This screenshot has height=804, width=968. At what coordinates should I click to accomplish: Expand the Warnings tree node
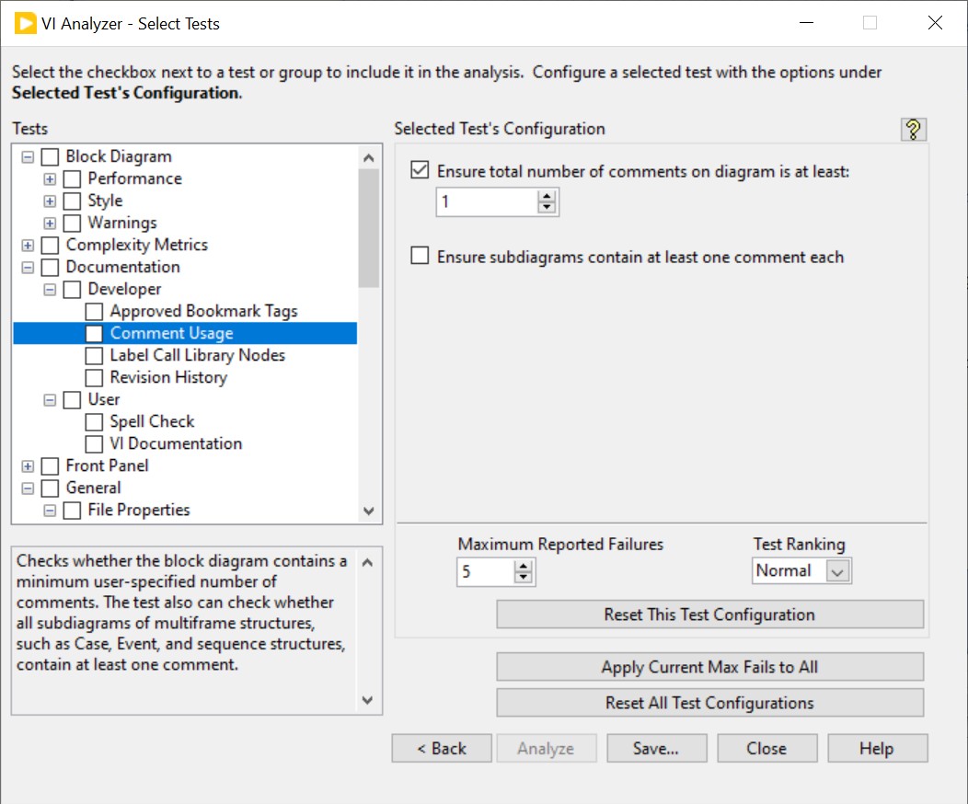coord(50,223)
